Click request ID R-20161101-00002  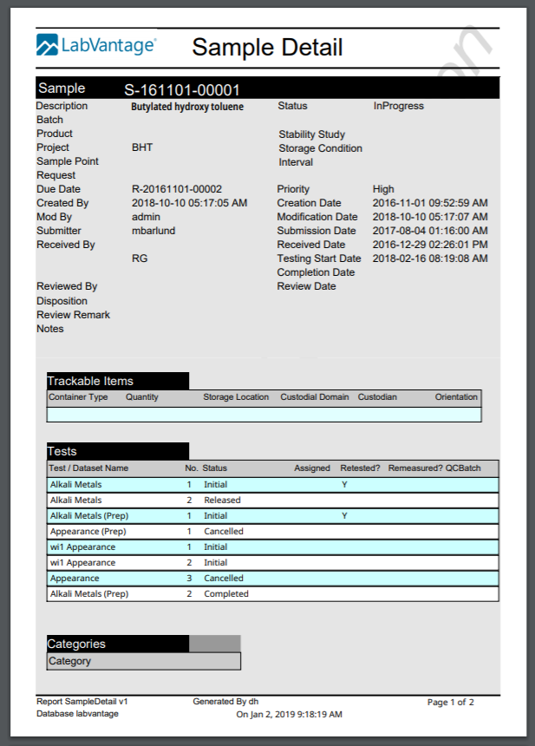click(177, 189)
